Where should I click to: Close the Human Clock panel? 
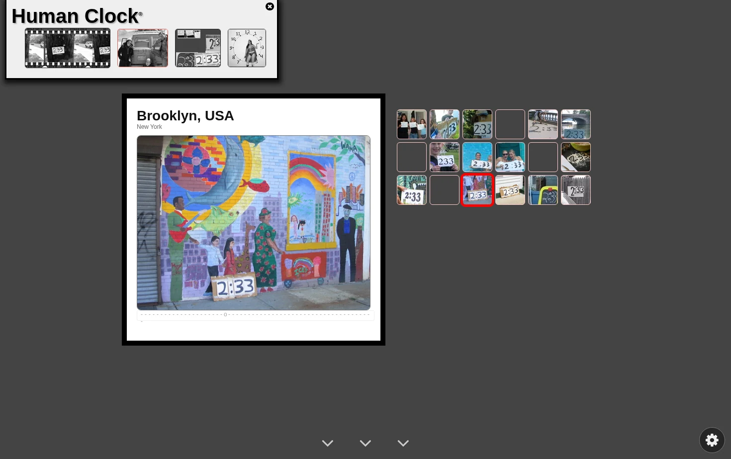270,6
